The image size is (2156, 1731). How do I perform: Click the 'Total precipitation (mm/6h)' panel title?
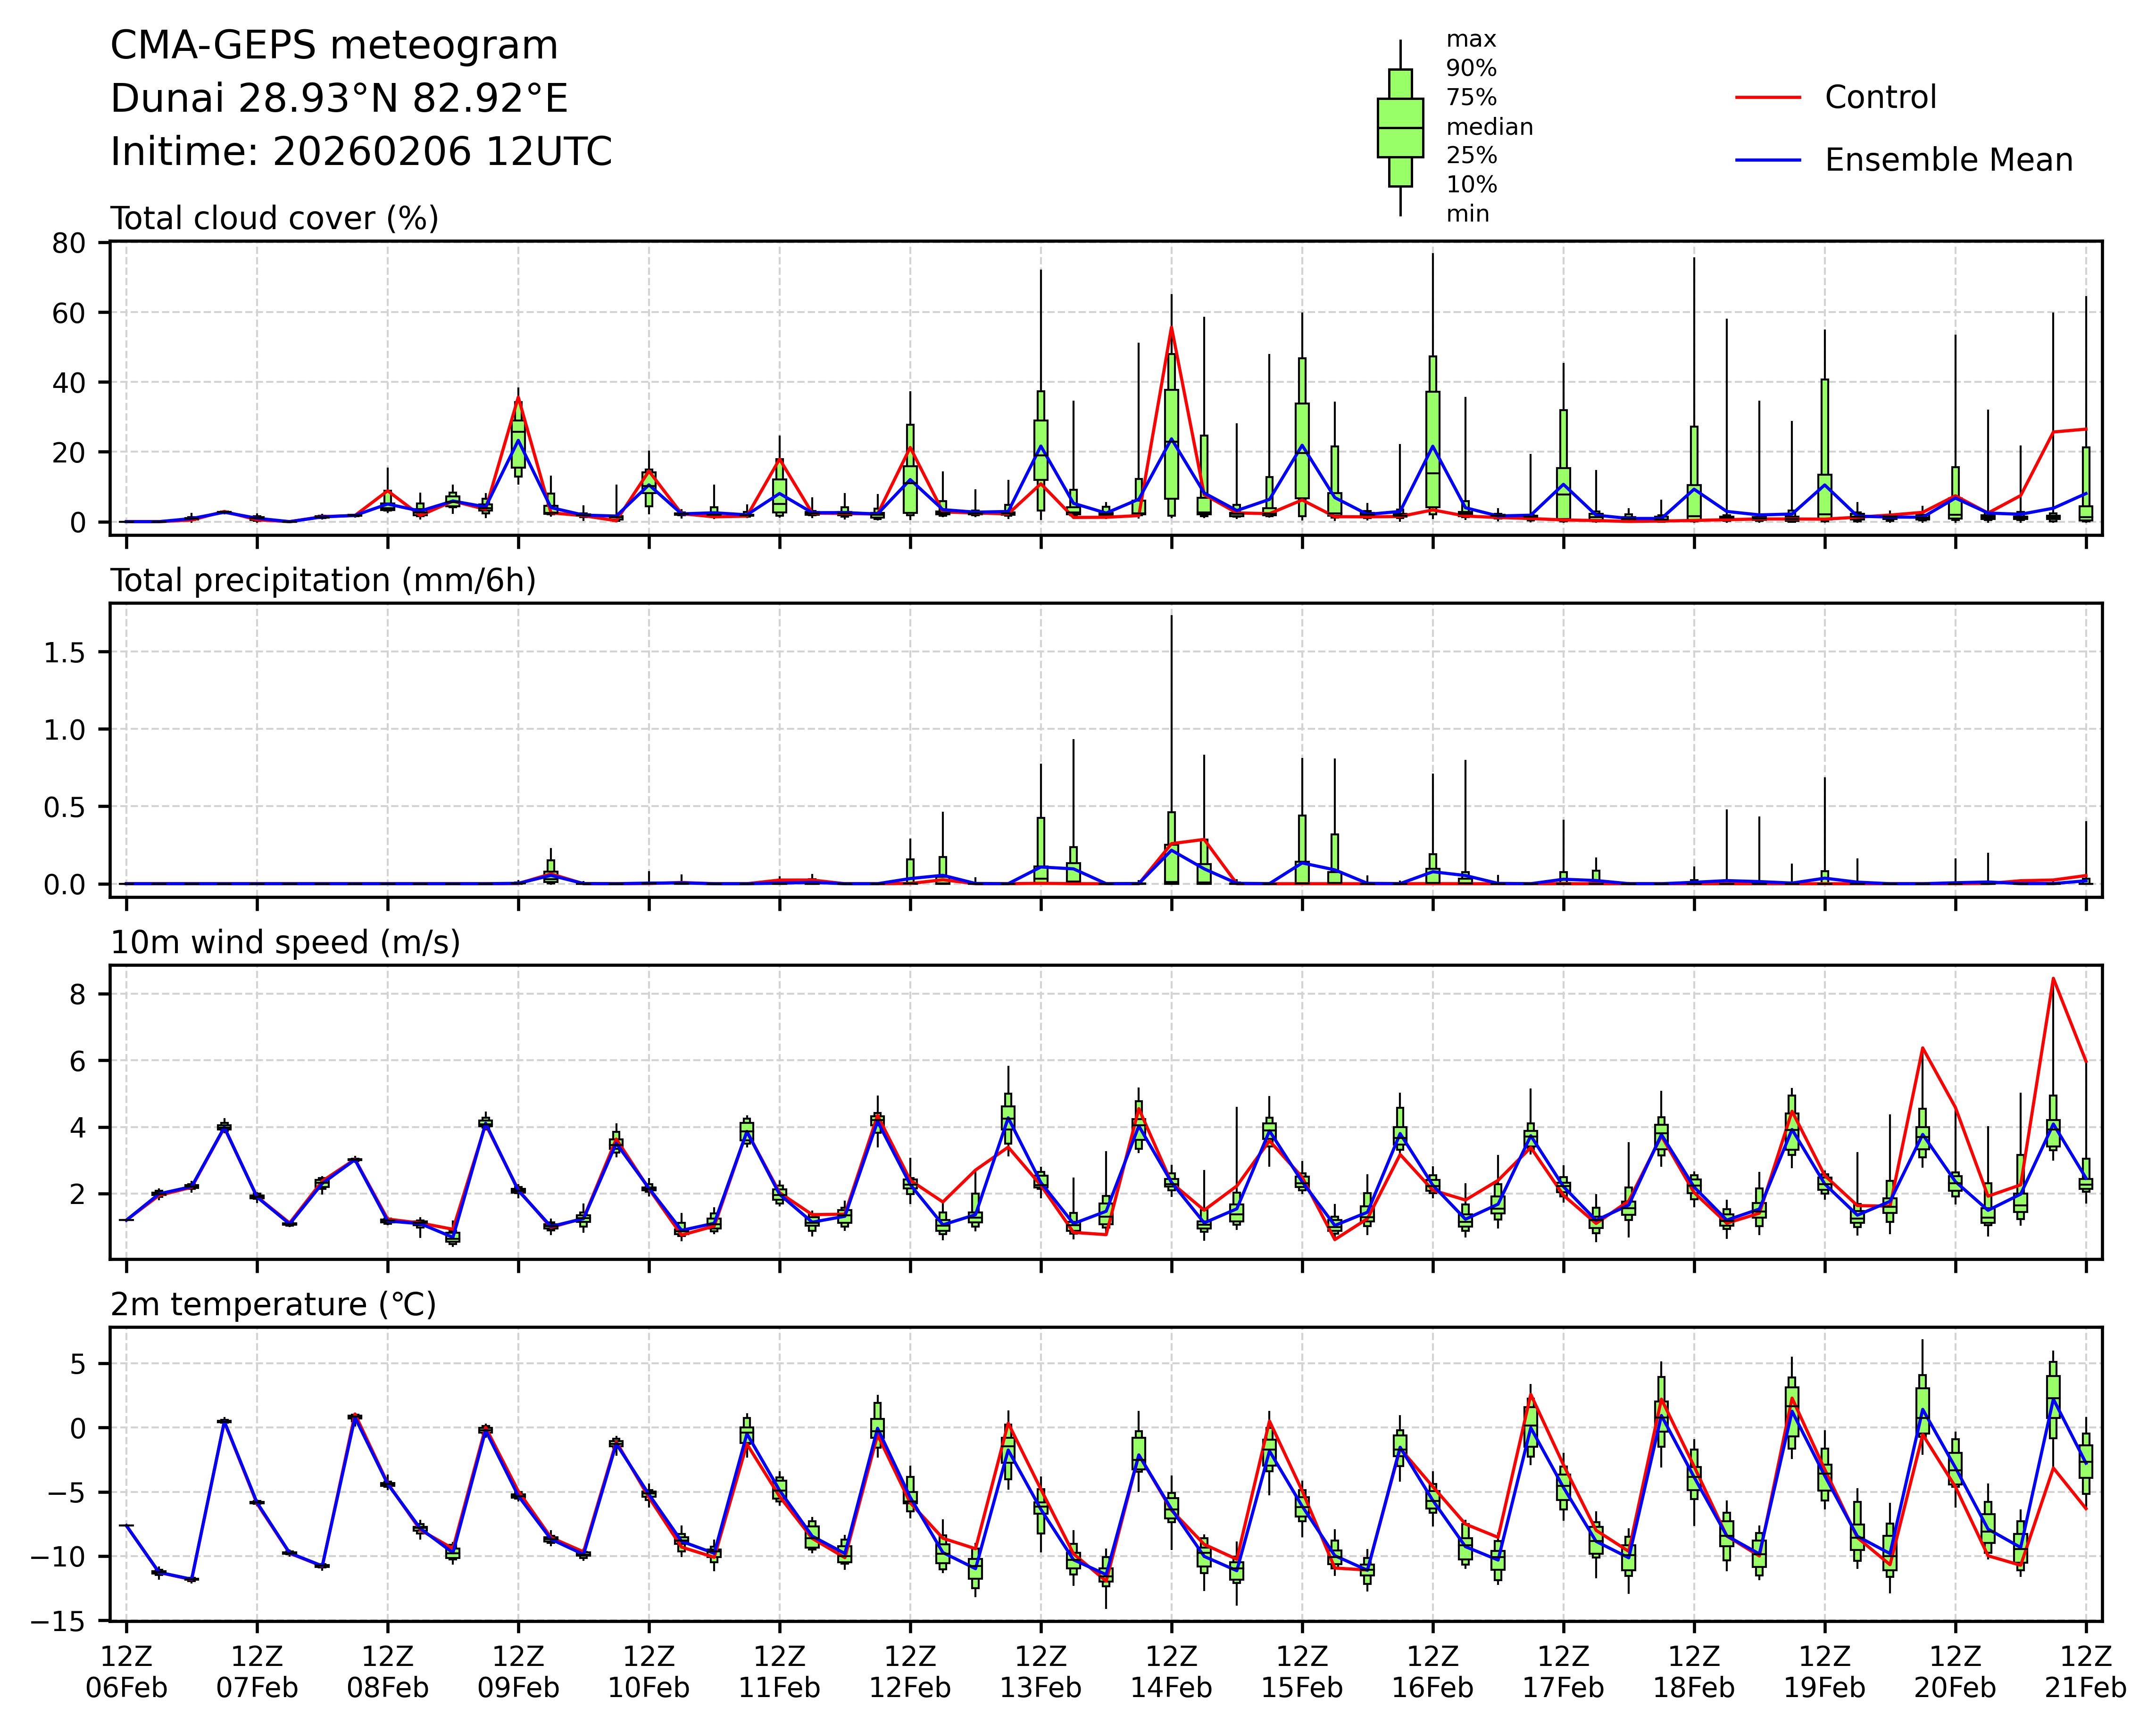322,581
